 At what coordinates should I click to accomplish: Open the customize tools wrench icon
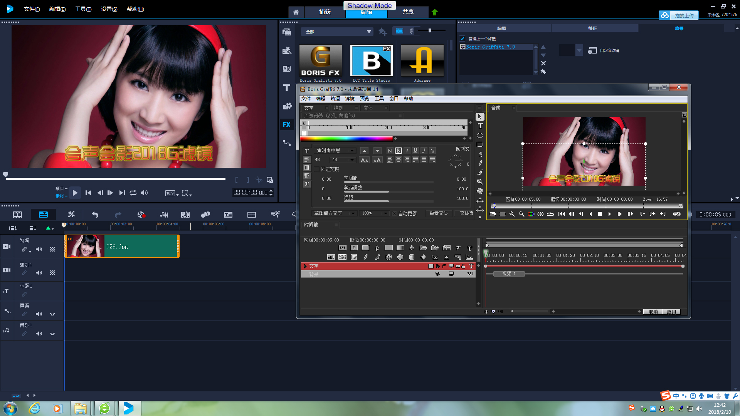tap(71, 214)
